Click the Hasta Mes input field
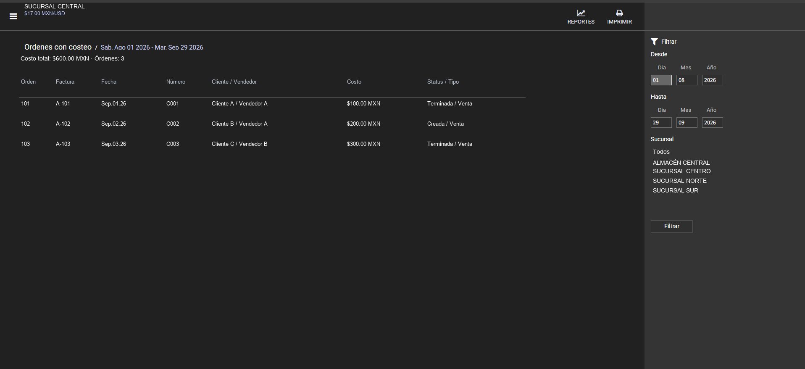 click(x=687, y=123)
